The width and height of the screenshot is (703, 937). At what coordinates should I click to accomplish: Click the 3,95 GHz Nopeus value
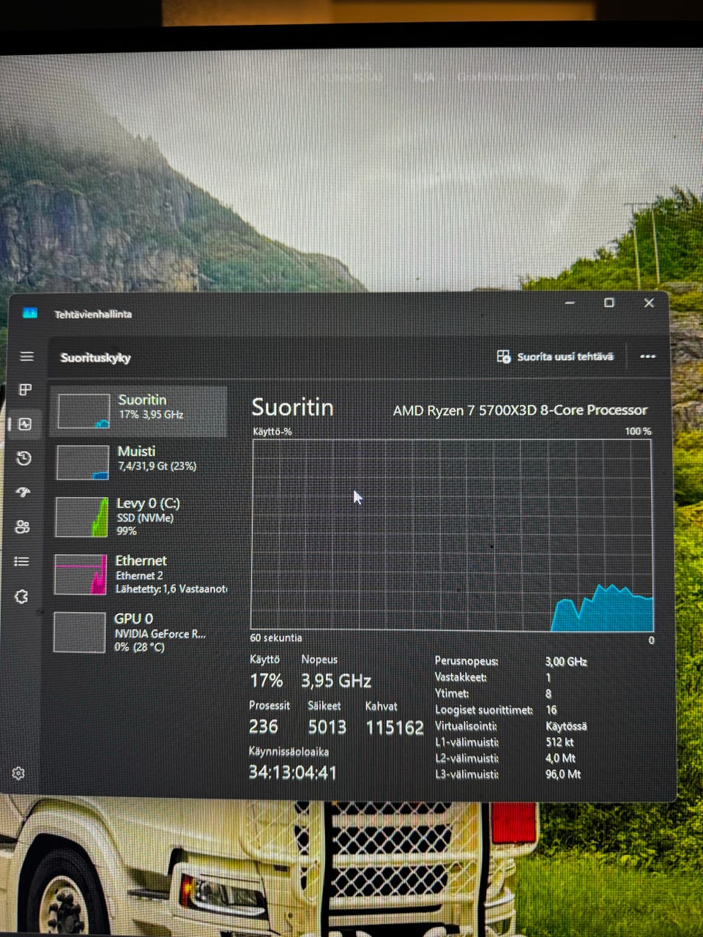click(x=336, y=681)
